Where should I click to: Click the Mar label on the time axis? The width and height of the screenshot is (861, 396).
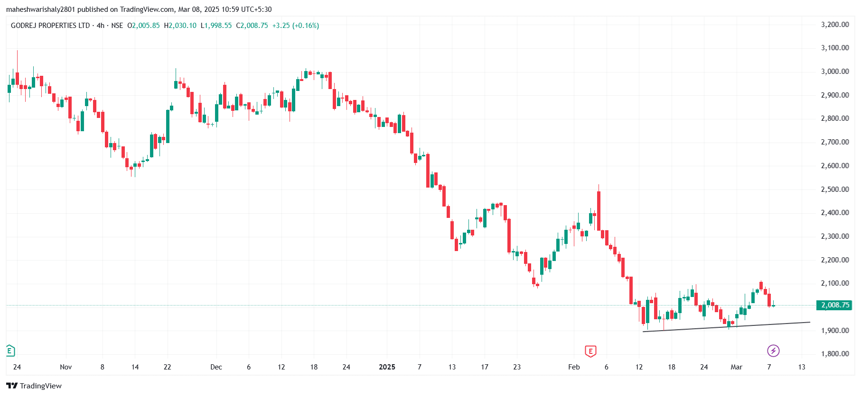pos(736,367)
